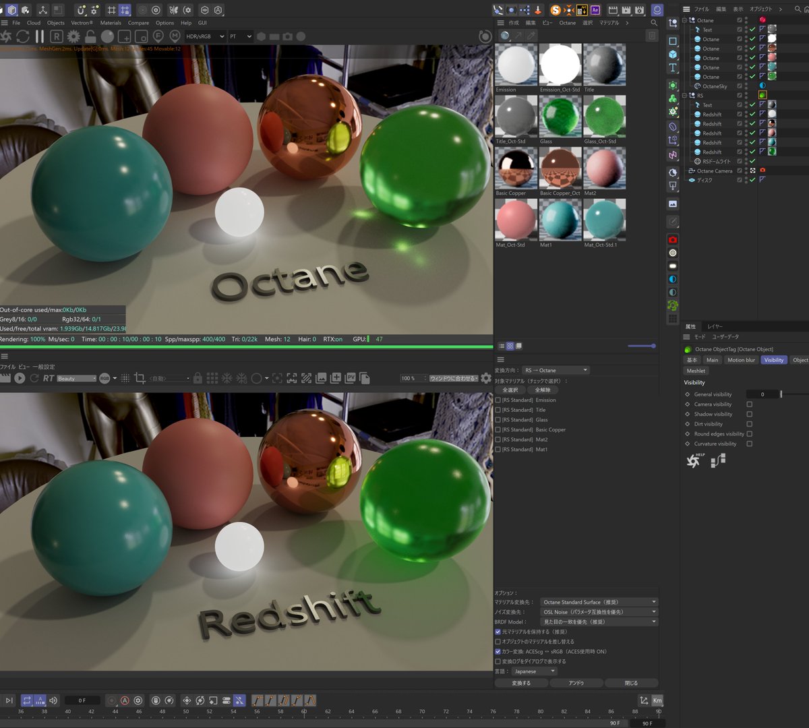Select the focus picker F icon
809x728 pixels.
158,36
